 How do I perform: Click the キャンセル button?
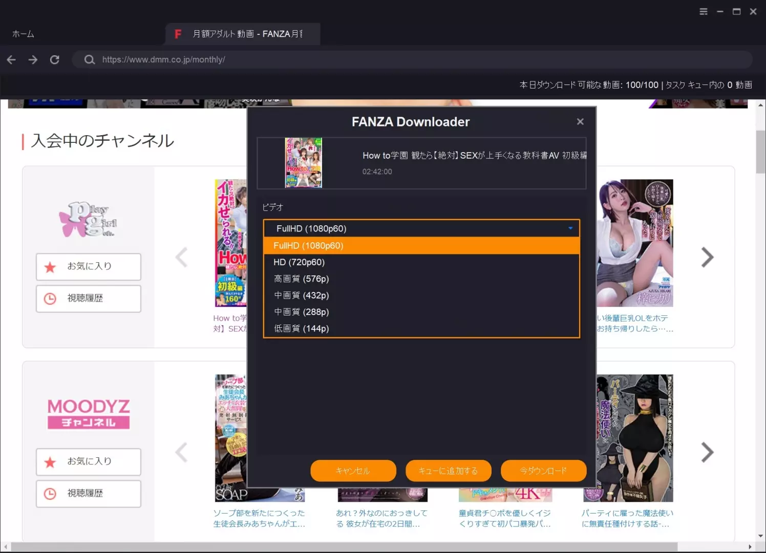(353, 471)
